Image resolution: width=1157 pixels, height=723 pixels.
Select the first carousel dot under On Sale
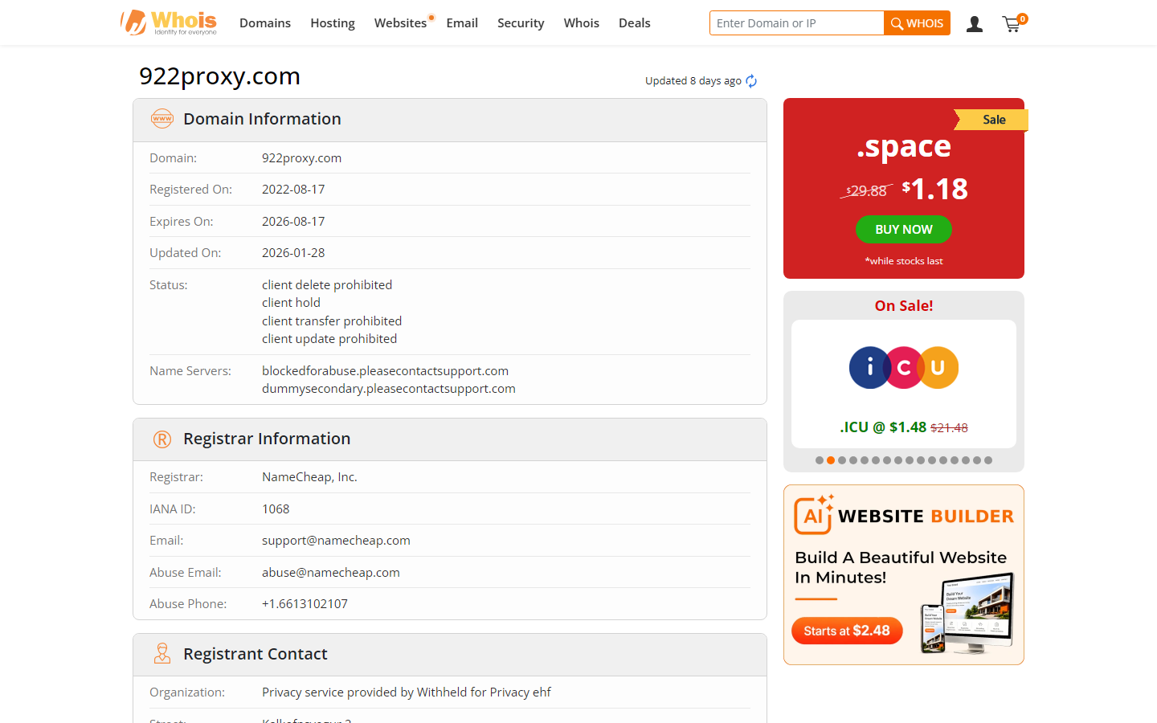820,460
